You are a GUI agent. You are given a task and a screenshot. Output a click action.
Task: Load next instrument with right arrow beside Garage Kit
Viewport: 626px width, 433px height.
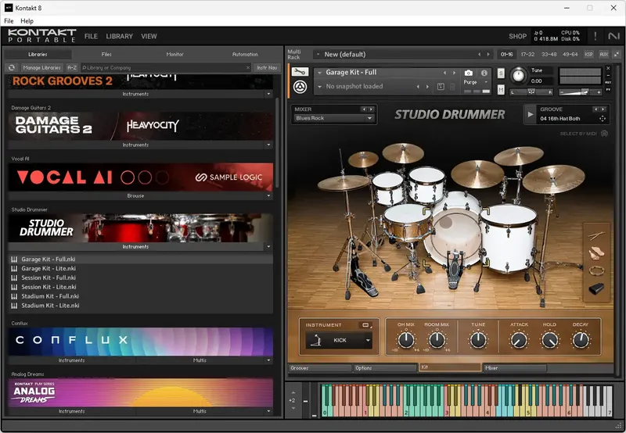pos(454,73)
